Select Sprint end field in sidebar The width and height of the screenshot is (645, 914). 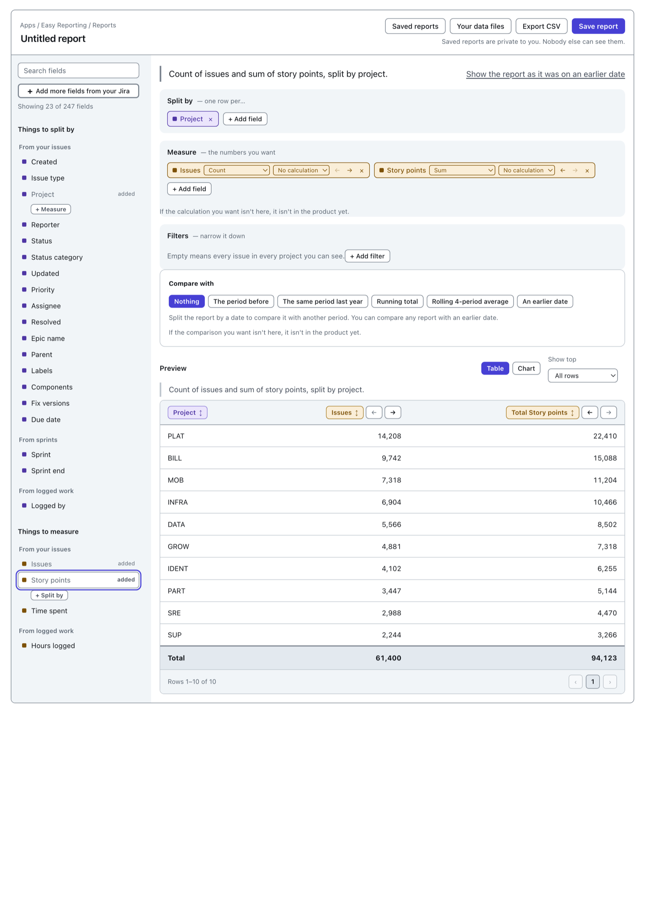(79, 471)
